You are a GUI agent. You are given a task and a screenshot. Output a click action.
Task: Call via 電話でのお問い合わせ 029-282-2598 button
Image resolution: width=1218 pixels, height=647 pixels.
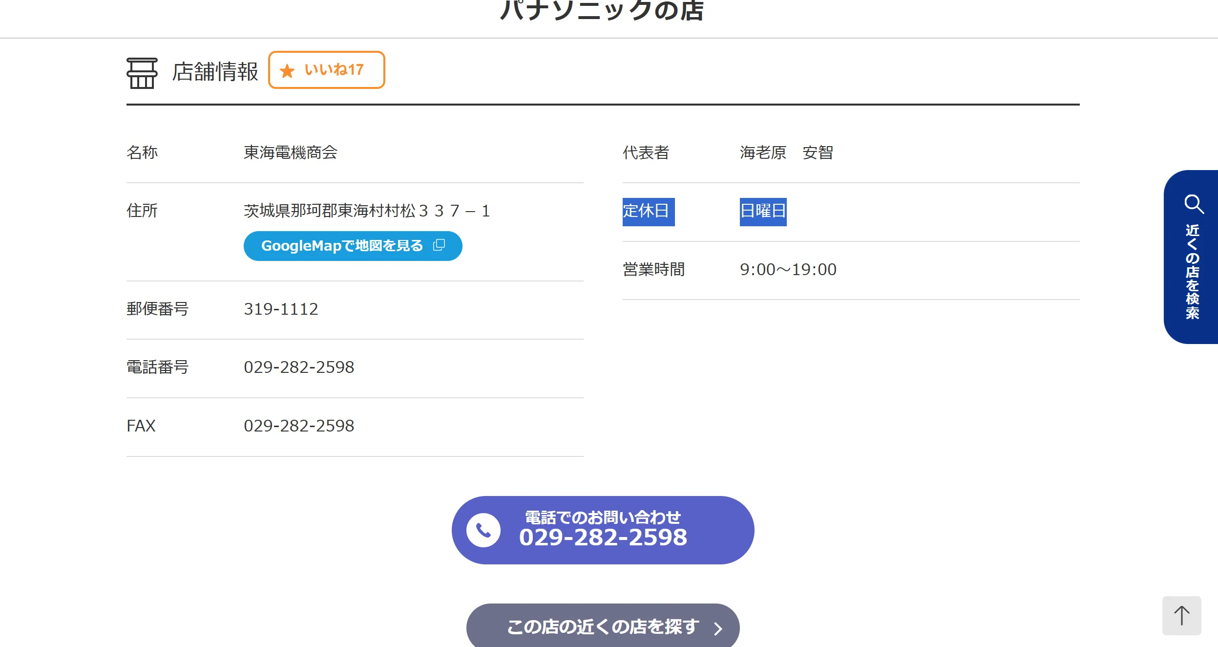pyautogui.click(x=603, y=530)
